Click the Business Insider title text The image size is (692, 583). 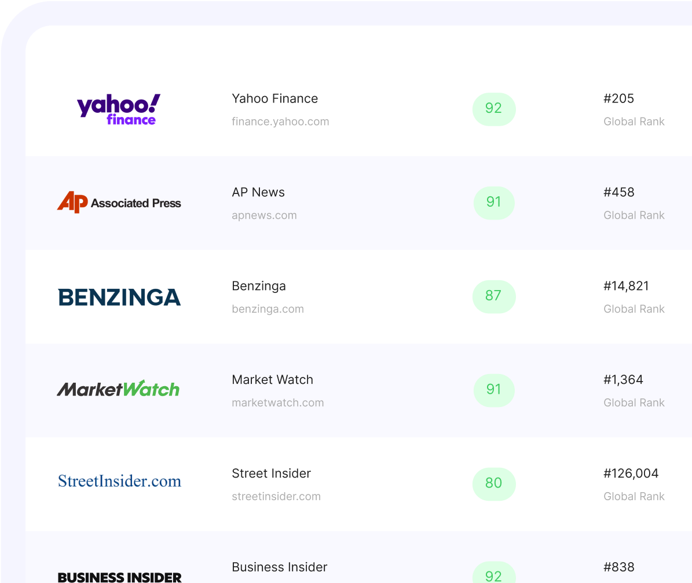pyautogui.click(x=279, y=567)
